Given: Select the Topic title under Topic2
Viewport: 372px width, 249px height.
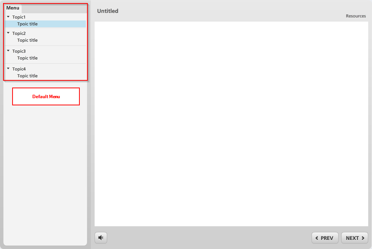Looking at the screenshot, I should point(27,40).
